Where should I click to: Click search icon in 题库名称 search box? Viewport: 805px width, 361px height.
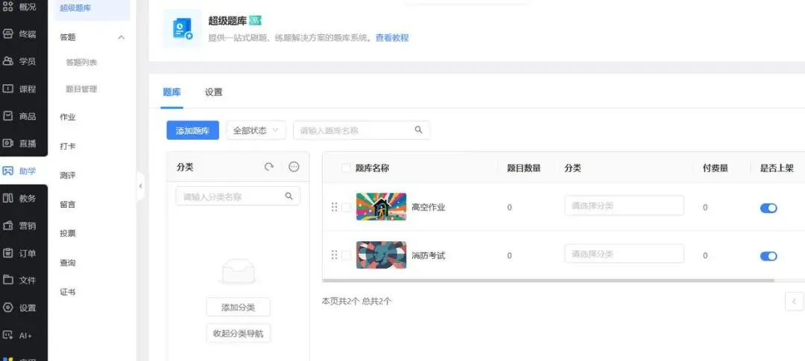tap(418, 130)
